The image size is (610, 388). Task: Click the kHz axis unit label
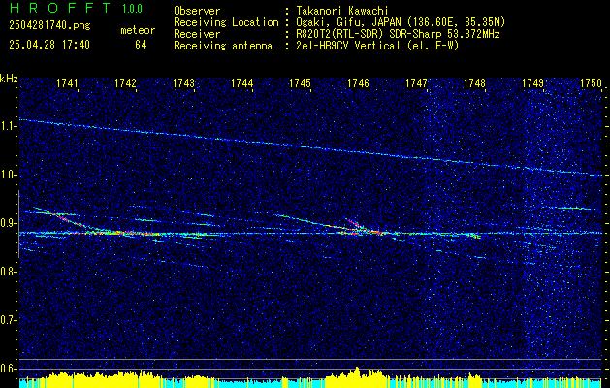[x=9, y=79]
